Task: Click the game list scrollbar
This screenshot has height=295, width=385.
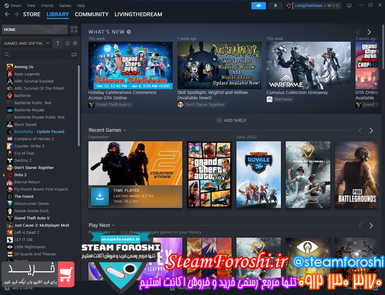Action: pyautogui.click(x=79, y=105)
